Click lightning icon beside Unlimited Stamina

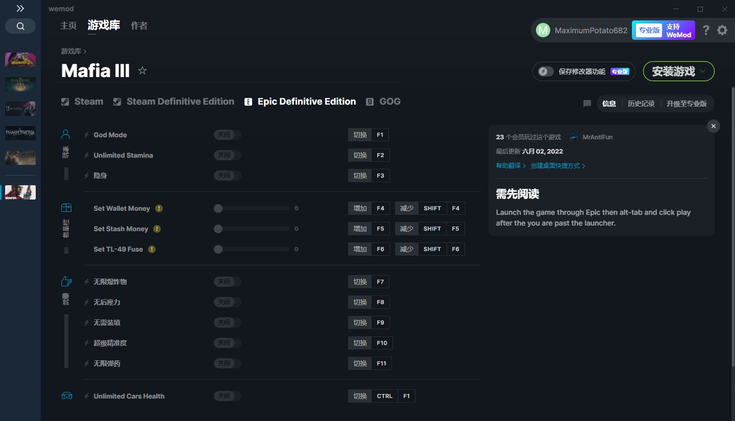(87, 155)
